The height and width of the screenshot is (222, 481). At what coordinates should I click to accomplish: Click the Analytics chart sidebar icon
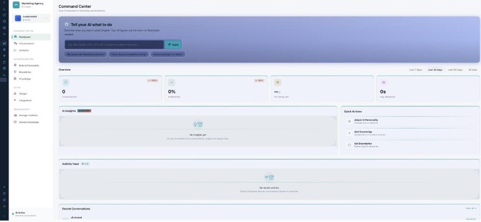[x=15, y=50]
